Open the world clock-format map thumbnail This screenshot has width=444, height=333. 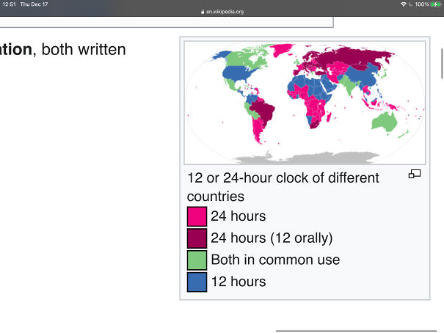pyautogui.click(x=304, y=103)
